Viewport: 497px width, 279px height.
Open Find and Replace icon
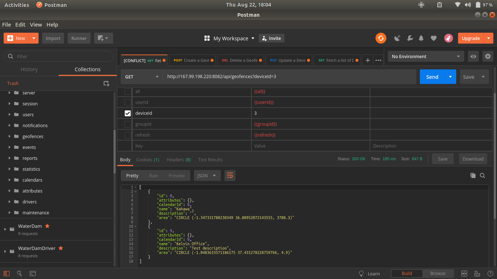click(x=19, y=274)
